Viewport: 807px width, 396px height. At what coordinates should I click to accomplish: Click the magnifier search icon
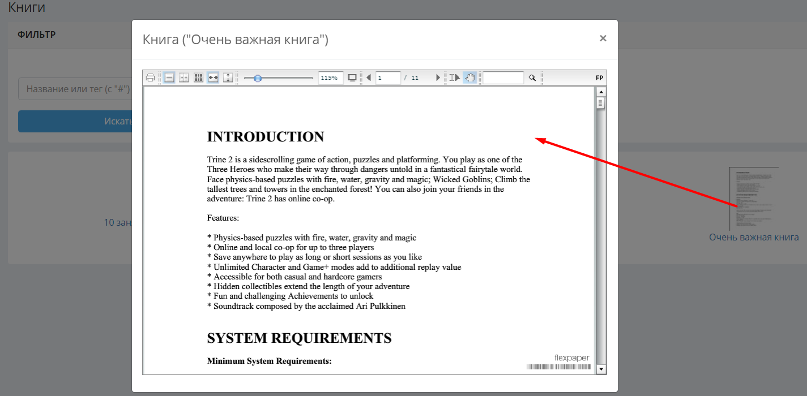(x=532, y=78)
